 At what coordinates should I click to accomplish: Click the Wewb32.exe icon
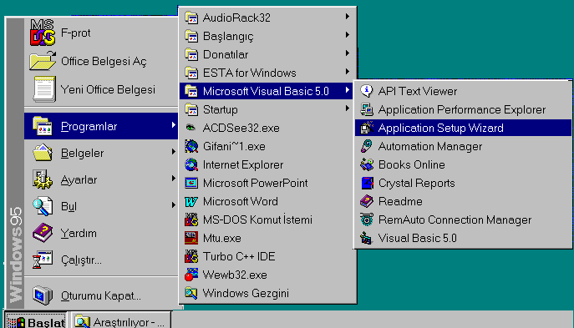pos(191,275)
